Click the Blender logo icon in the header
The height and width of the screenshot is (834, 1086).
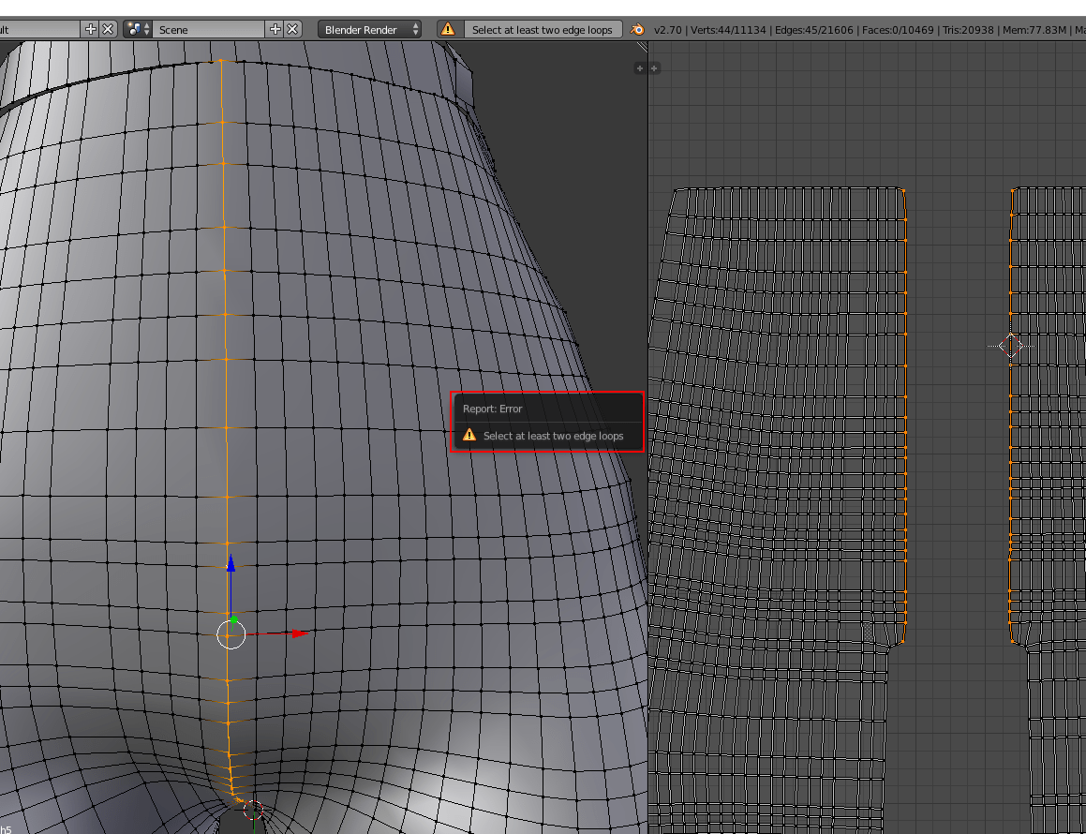click(x=635, y=29)
